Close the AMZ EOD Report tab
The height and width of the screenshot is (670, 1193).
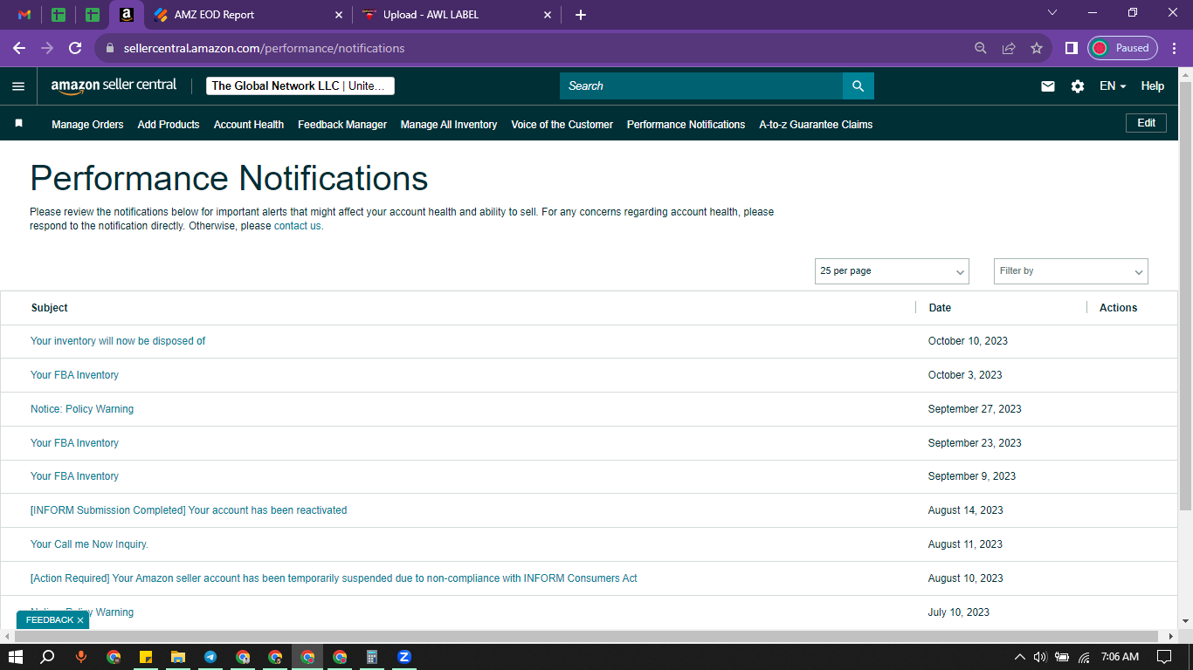click(339, 15)
